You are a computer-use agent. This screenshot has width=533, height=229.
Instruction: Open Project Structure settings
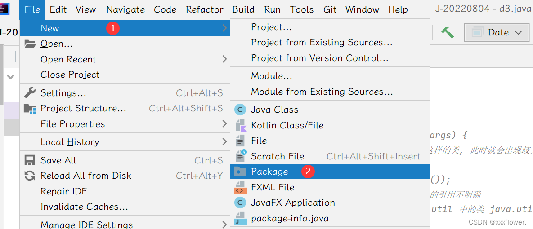click(83, 108)
